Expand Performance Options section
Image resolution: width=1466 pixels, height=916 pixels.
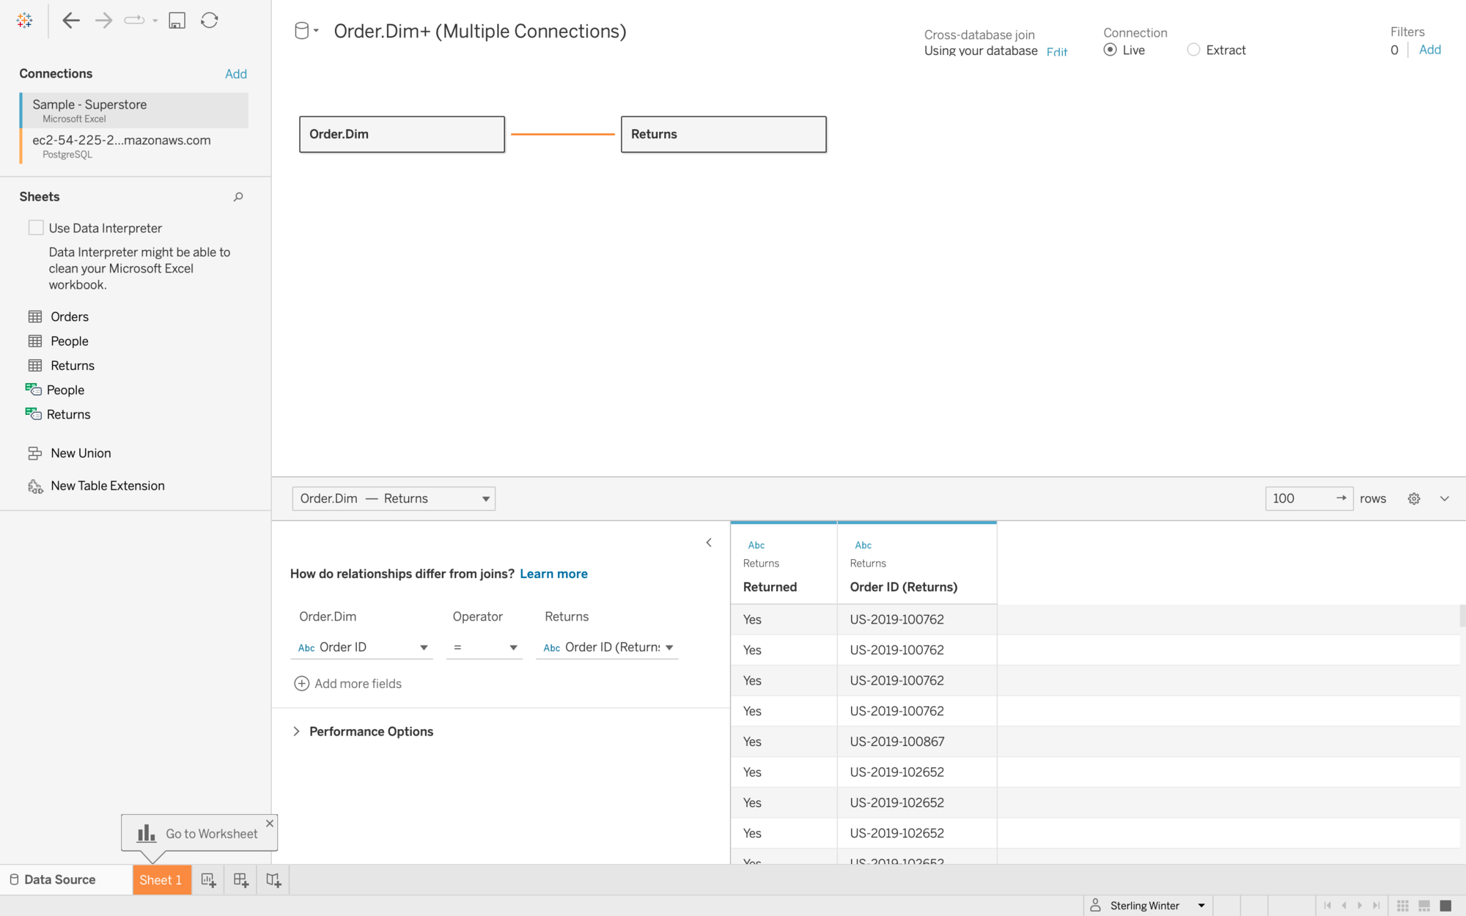[x=296, y=731]
